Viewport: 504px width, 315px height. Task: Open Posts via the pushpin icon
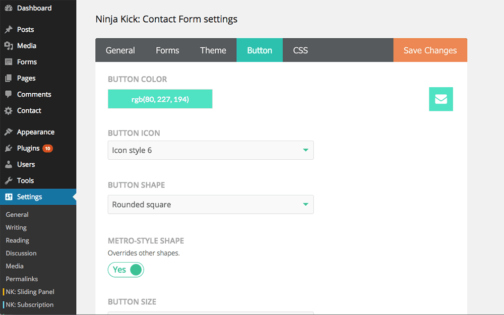9,30
